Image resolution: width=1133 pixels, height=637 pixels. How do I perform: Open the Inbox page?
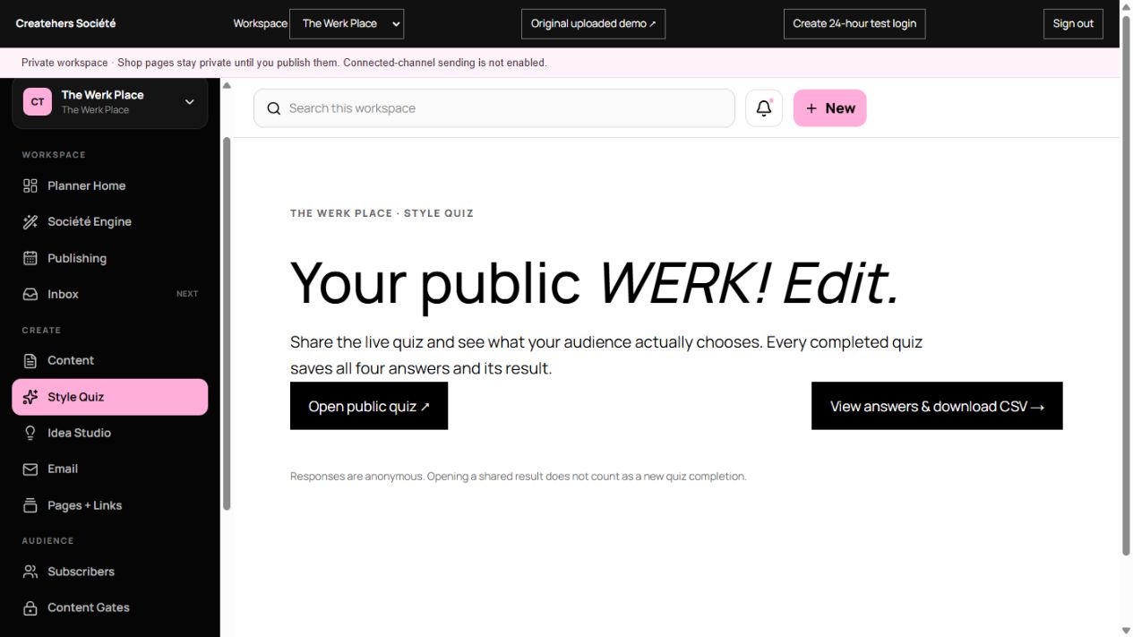pos(110,294)
